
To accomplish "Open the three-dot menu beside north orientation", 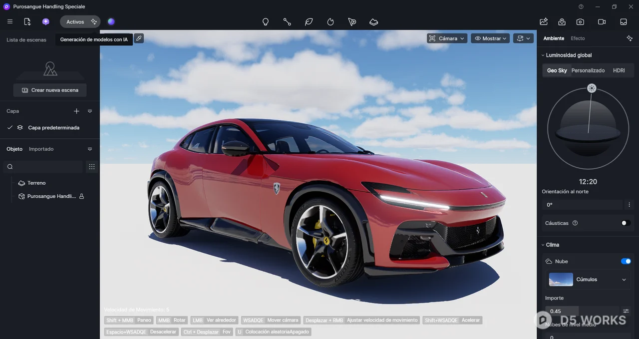I will 630,205.
